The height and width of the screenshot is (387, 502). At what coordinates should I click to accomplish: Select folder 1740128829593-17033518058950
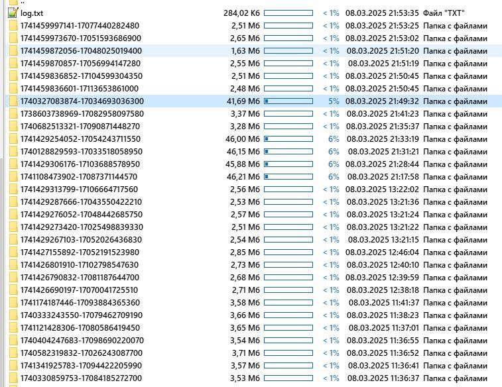click(81, 151)
